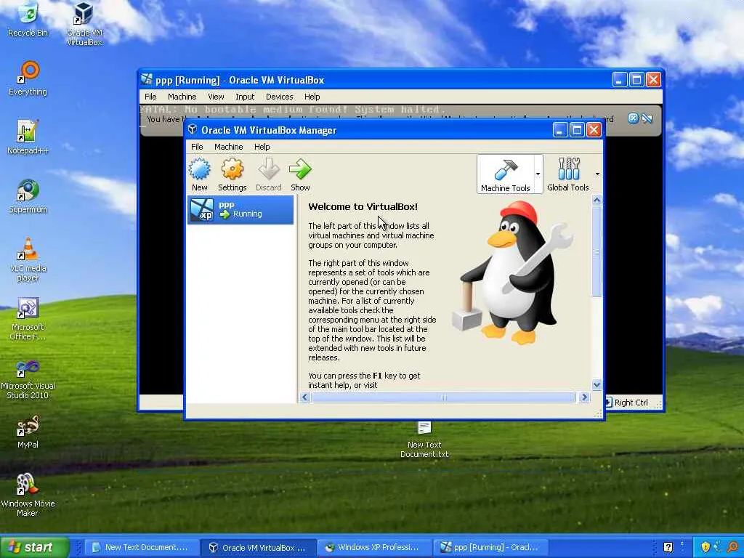Open Devices menu in ppp Running window
This screenshot has width=744, height=558.
pyautogui.click(x=279, y=97)
